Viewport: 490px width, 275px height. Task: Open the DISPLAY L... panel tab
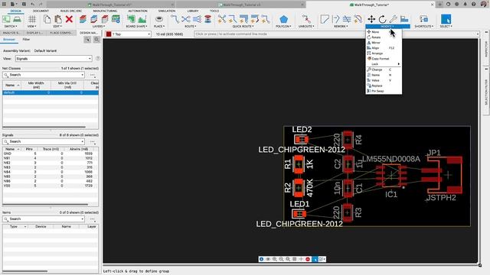[34, 33]
